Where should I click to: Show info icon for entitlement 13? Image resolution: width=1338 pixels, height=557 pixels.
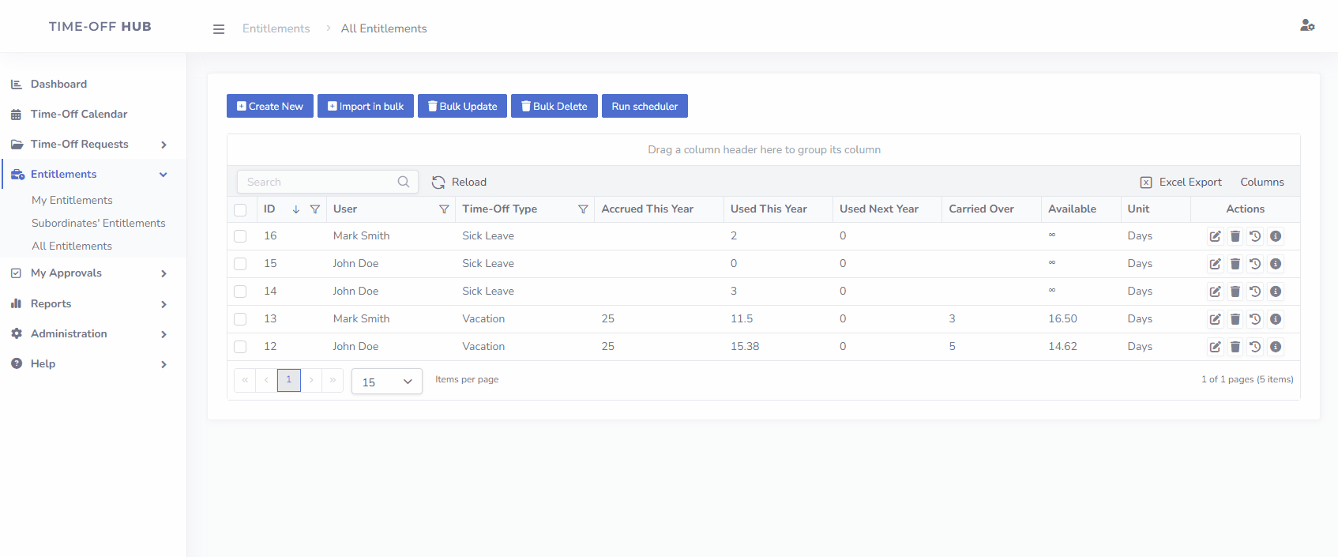click(1276, 319)
